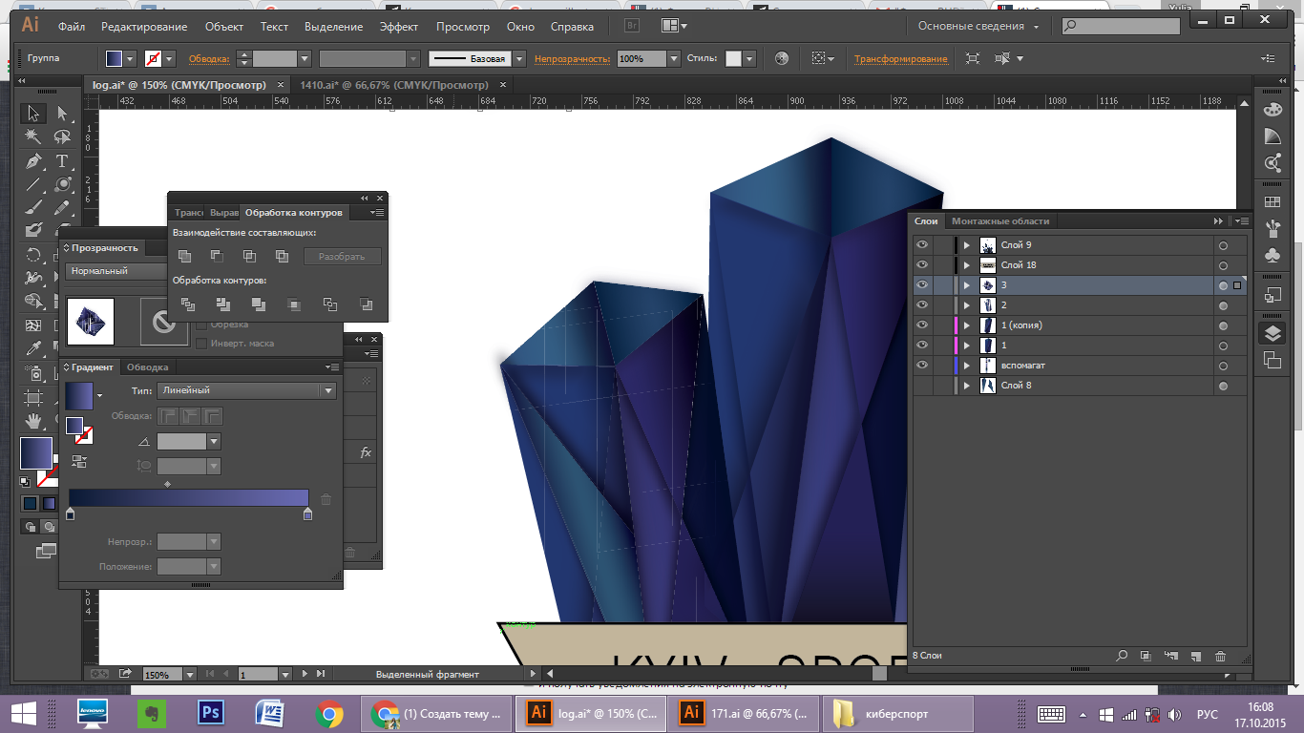Click the right purple gradient stop
This screenshot has width=1304, height=733.
tap(307, 515)
